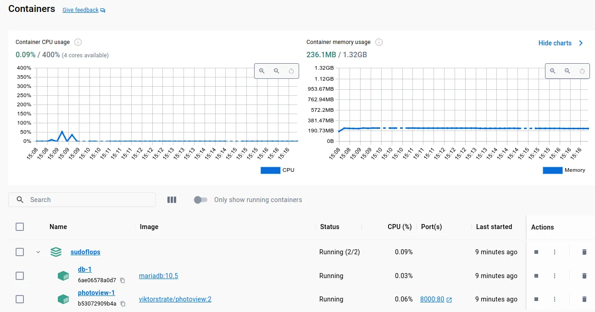This screenshot has height=312, width=595.
Task: Zoom in on the CPU usage chart
Action: (262, 71)
